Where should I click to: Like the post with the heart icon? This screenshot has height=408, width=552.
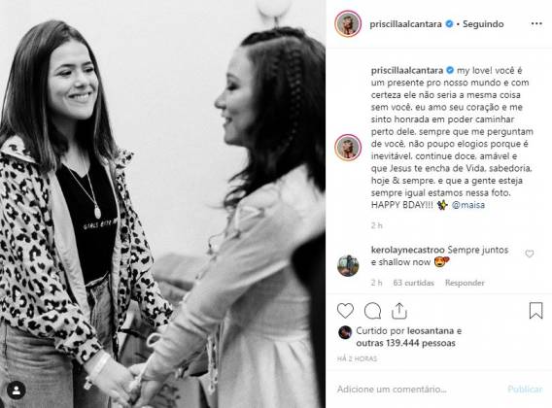tap(345, 311)
